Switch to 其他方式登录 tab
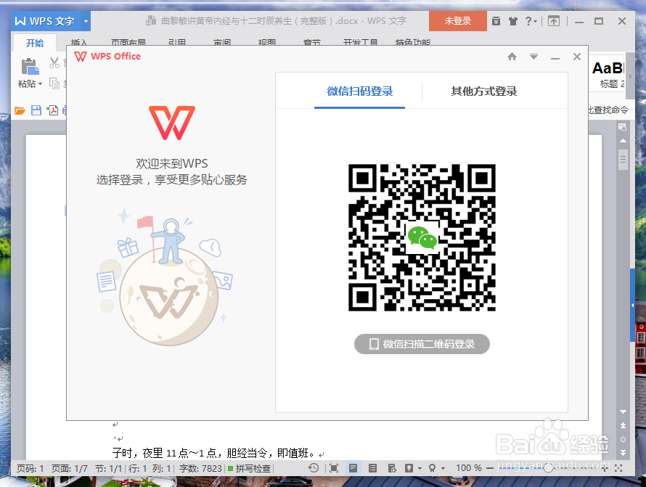The image size is (646, 487). click(x=483, y=91)
